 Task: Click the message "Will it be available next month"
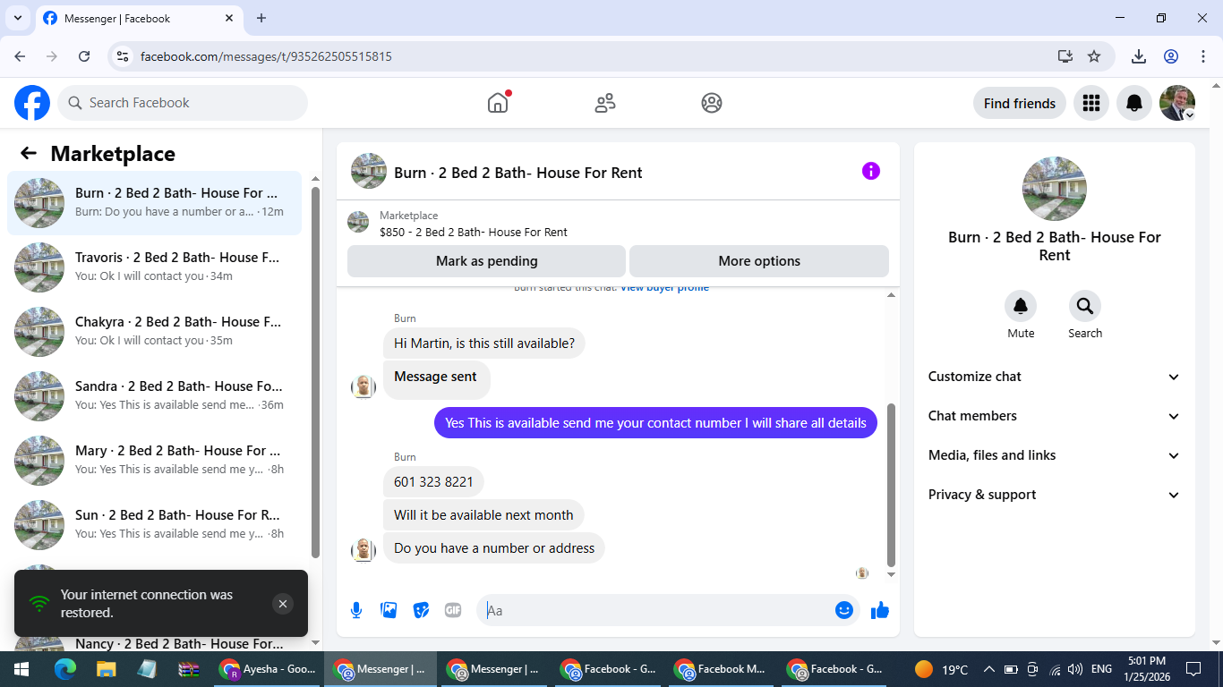(x=483, y=515)
